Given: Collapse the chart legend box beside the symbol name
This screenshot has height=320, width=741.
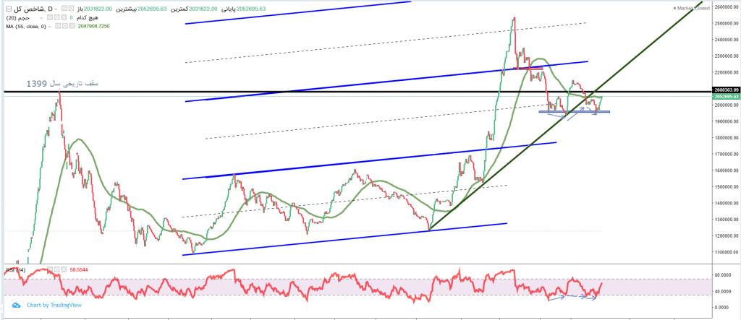Looking at the screenshot, I should click(9, 9).
